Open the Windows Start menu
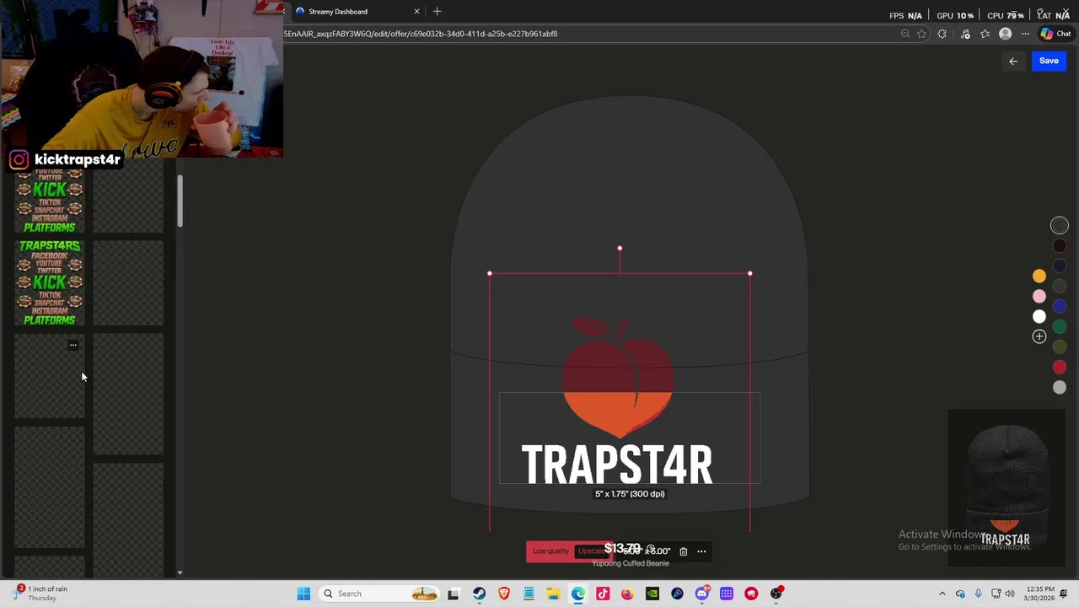Image resolution: width=1079 pixels, height=607 pixels. (303, 594)
